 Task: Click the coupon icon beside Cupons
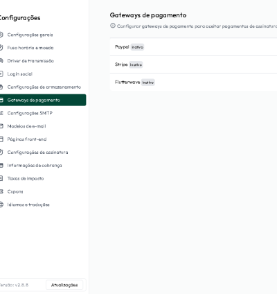1,191
